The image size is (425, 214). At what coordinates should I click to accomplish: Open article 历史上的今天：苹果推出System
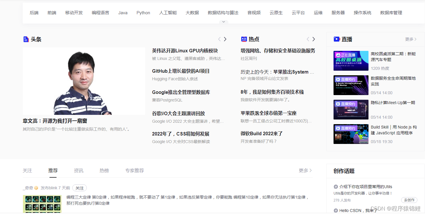(277, 72)
